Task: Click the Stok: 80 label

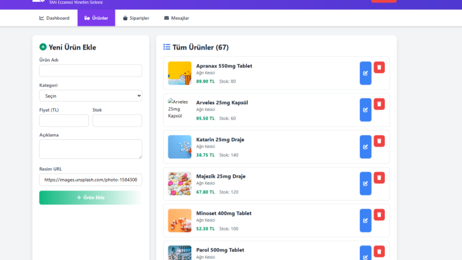Action: [x=228, y=82]
